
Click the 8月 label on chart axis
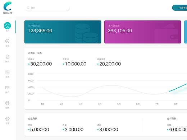tap(176, 104)
